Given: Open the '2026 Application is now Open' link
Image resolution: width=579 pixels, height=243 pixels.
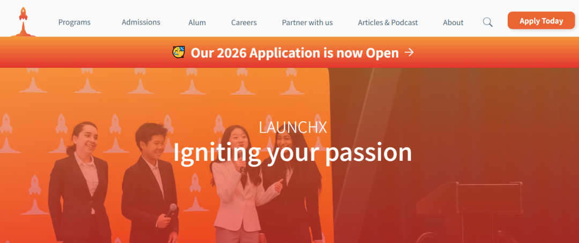Looking at the screenshot, I should 295,53.
